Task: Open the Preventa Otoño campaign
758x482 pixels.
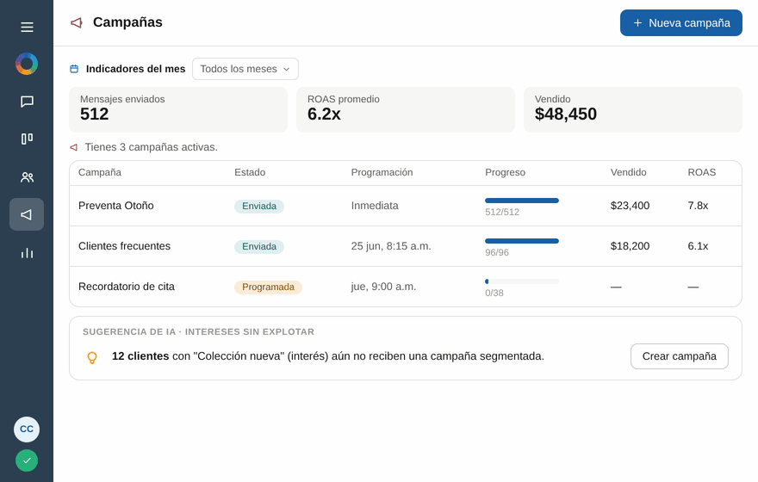Action: tap(116, 206)
